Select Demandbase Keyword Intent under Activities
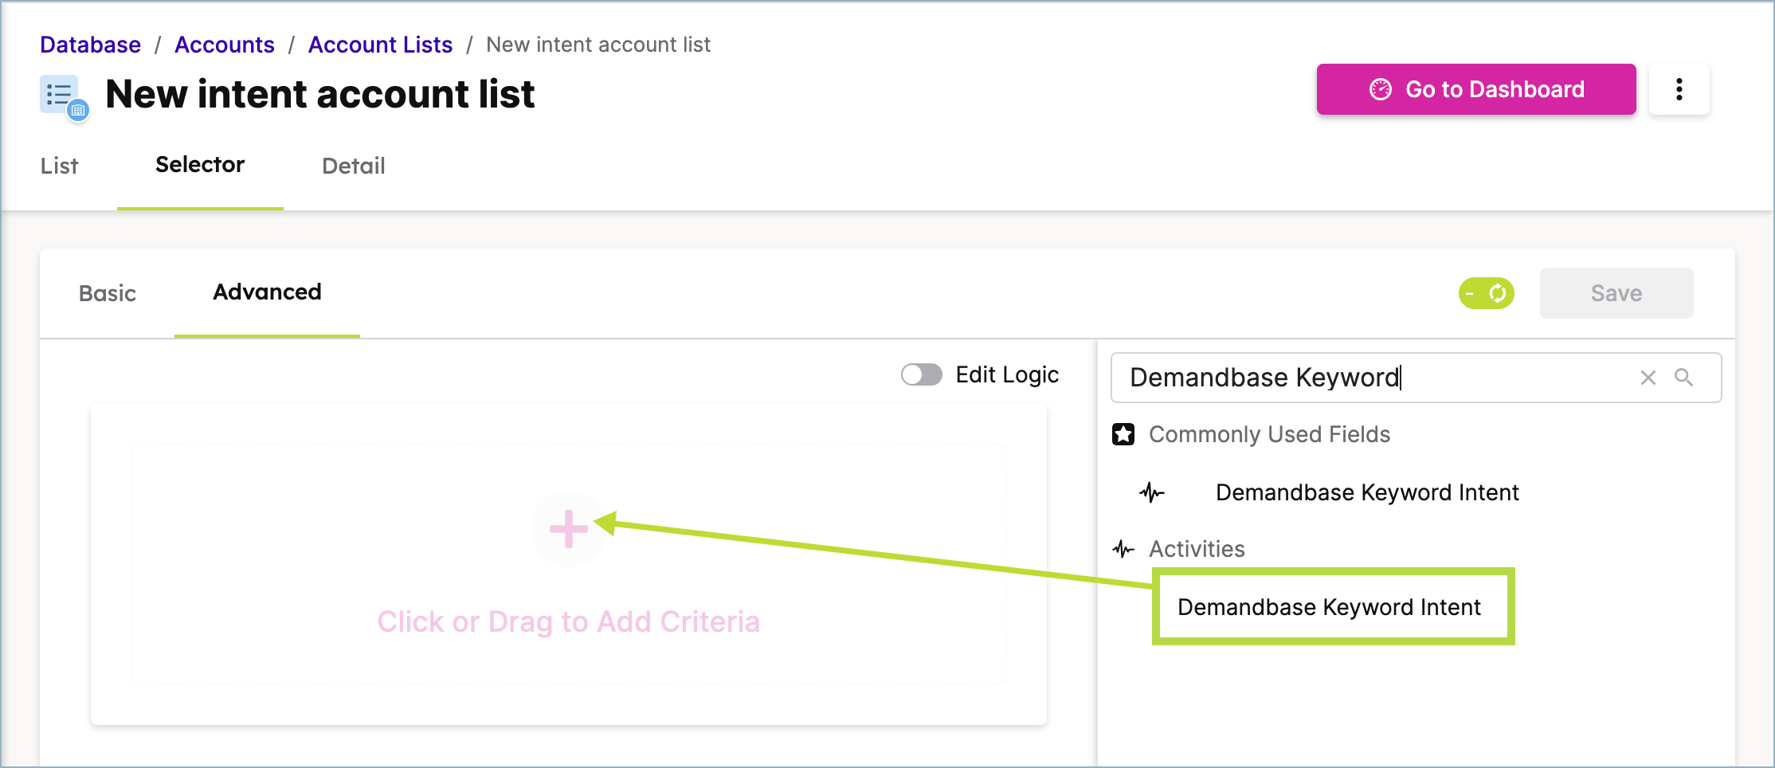Image resolution: width=1775 pixels, height=768 pixels. click(1329, 607)
